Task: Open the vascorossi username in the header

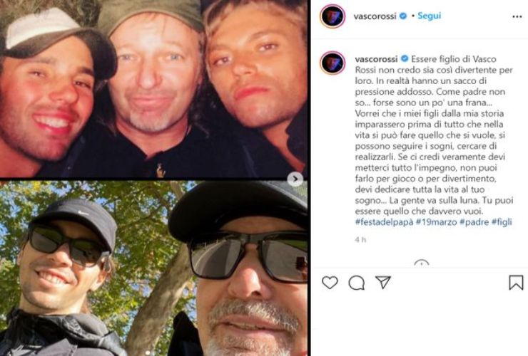Action: (x=375, y=16)
